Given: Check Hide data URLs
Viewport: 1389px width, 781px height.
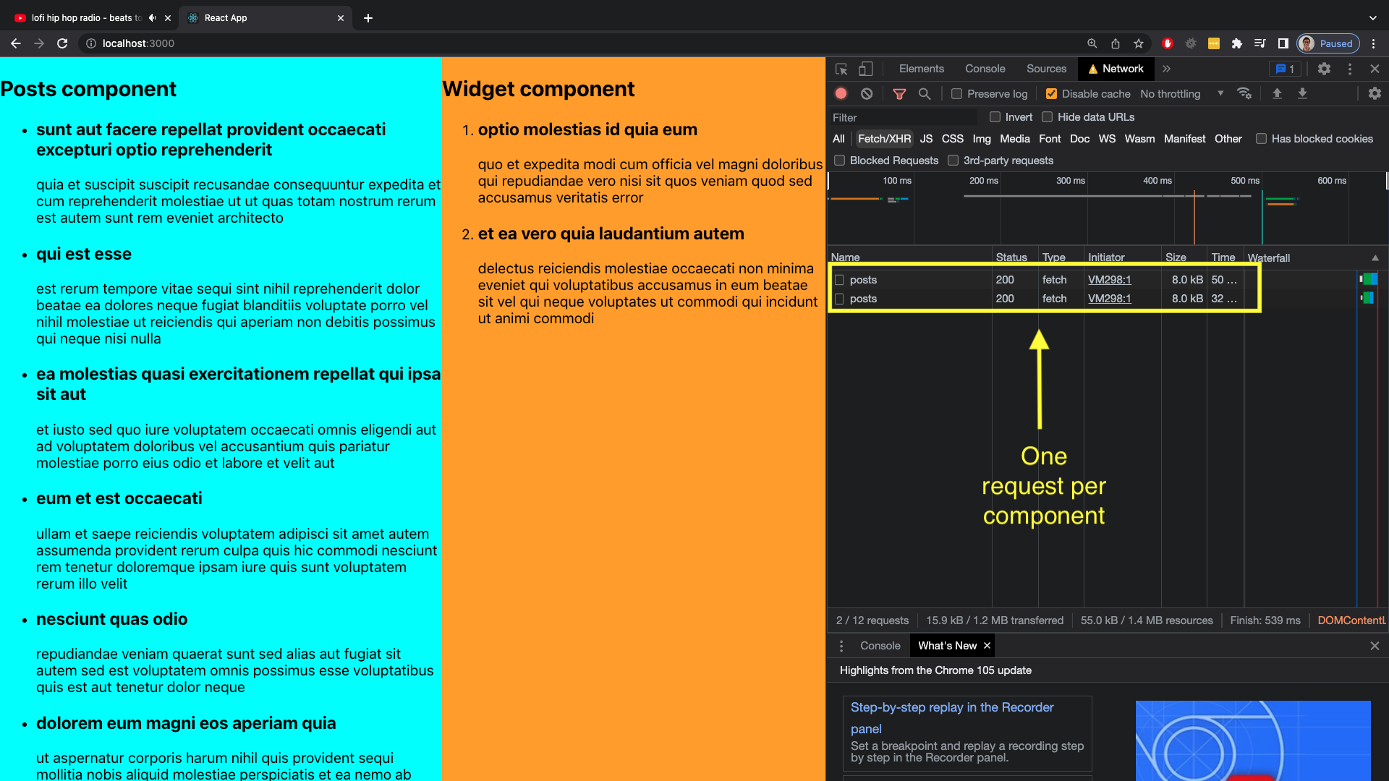Looking at the screenshot, I should click(x=1047, y=116).
